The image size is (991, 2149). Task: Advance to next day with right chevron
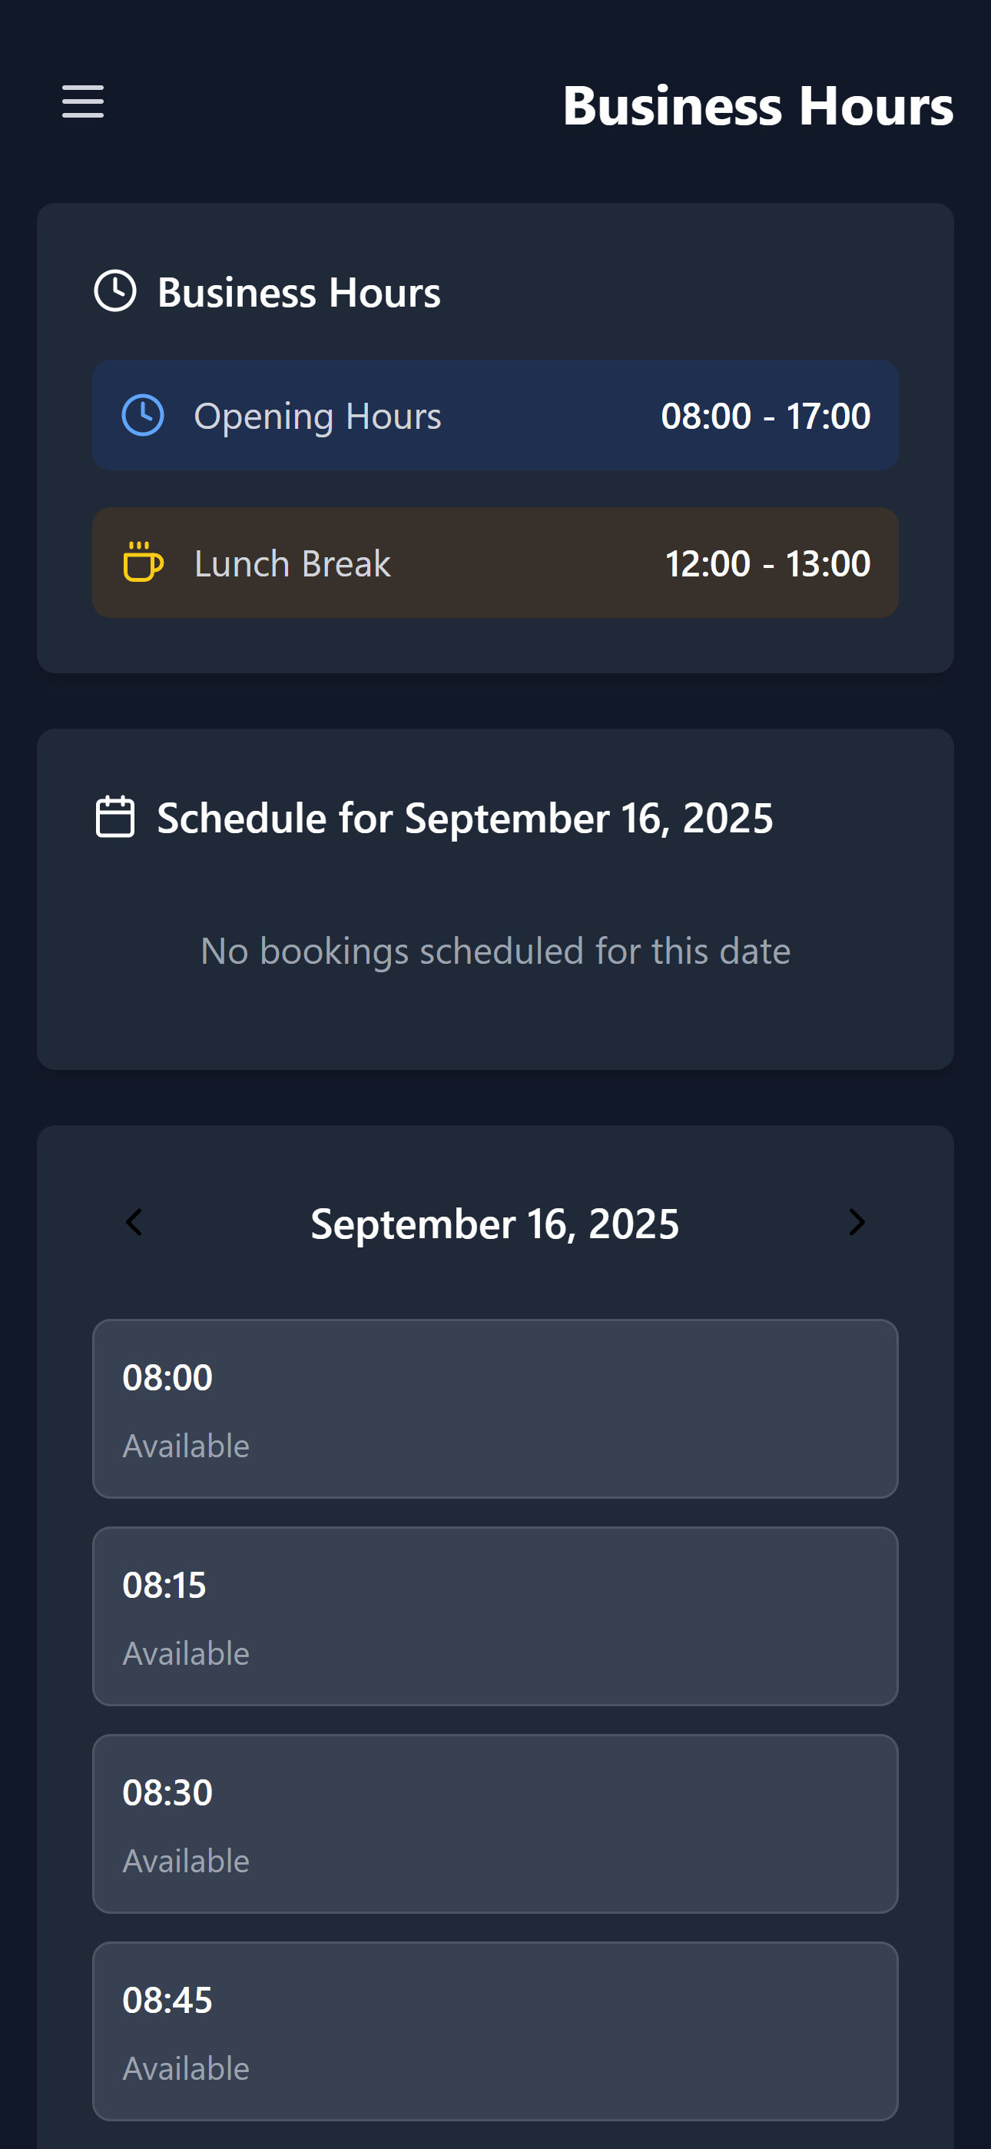[x=856, y=1223]
